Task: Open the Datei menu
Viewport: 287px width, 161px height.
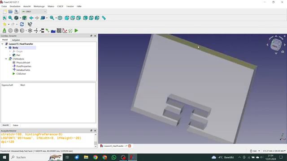Action: pos(4,6)
